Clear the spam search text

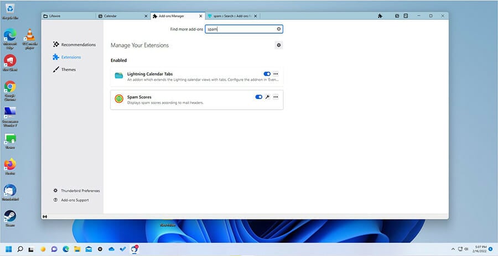[278, 29]
